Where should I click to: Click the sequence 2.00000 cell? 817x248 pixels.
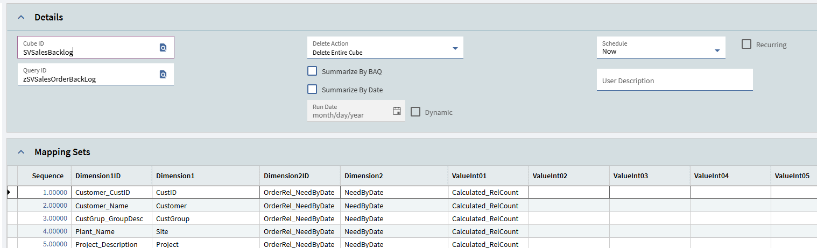tap(44, 206)
